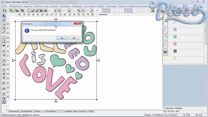Open the Файл menu
Image resolution: width=208 pixels, height=117 pixels.
click(x=5, y=6)
